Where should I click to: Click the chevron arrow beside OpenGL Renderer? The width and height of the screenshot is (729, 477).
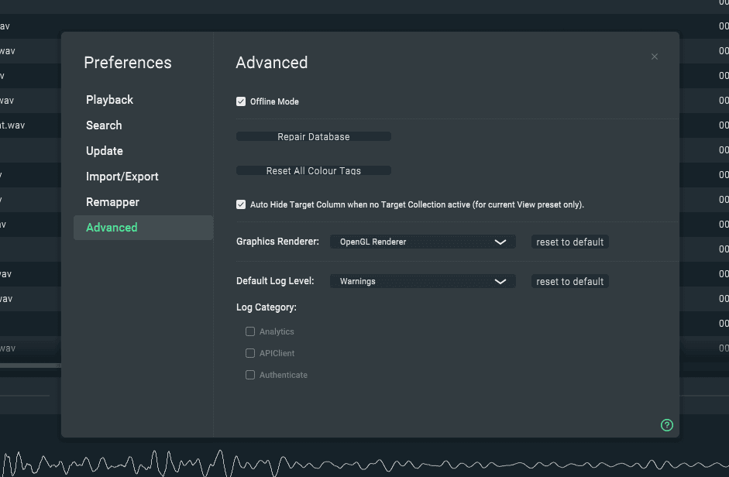click(x=500, y=242)
